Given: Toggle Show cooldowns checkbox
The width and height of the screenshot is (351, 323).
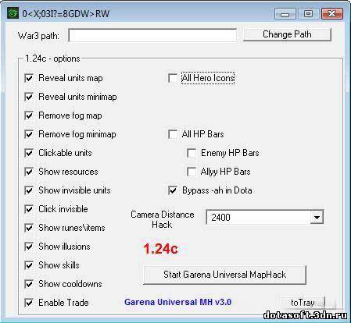Looking at the screenshot, I should 29,284.
